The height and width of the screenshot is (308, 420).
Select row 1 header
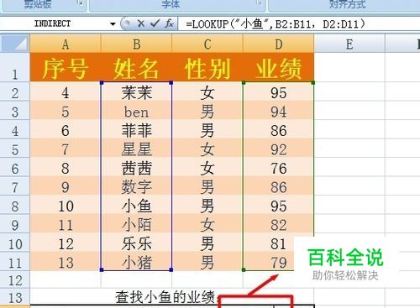[x=15, y=67]
